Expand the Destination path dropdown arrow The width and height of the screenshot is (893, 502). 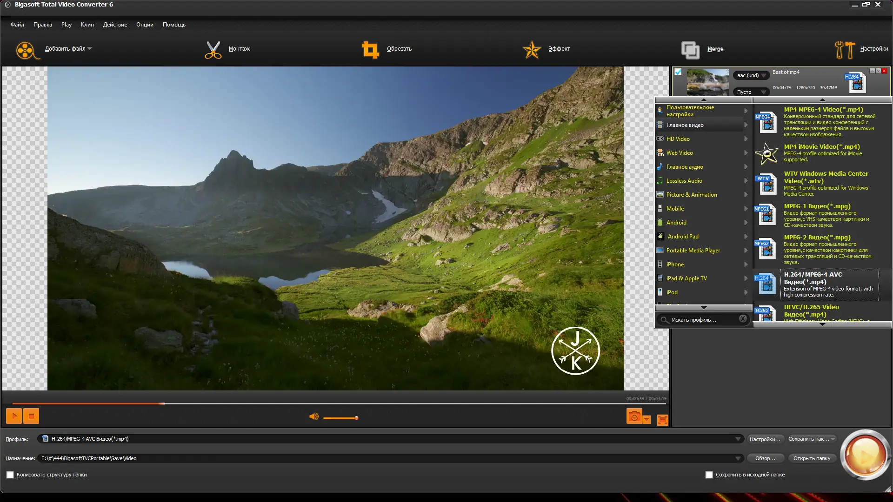tap(738, 458)
